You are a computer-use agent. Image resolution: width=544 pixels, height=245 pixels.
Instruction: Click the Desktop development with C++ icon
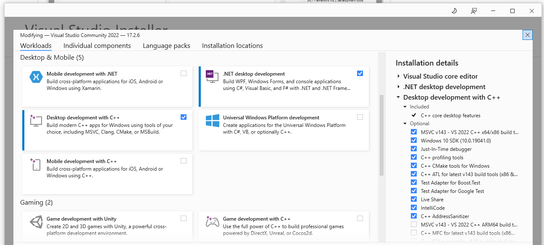[36, 121]
